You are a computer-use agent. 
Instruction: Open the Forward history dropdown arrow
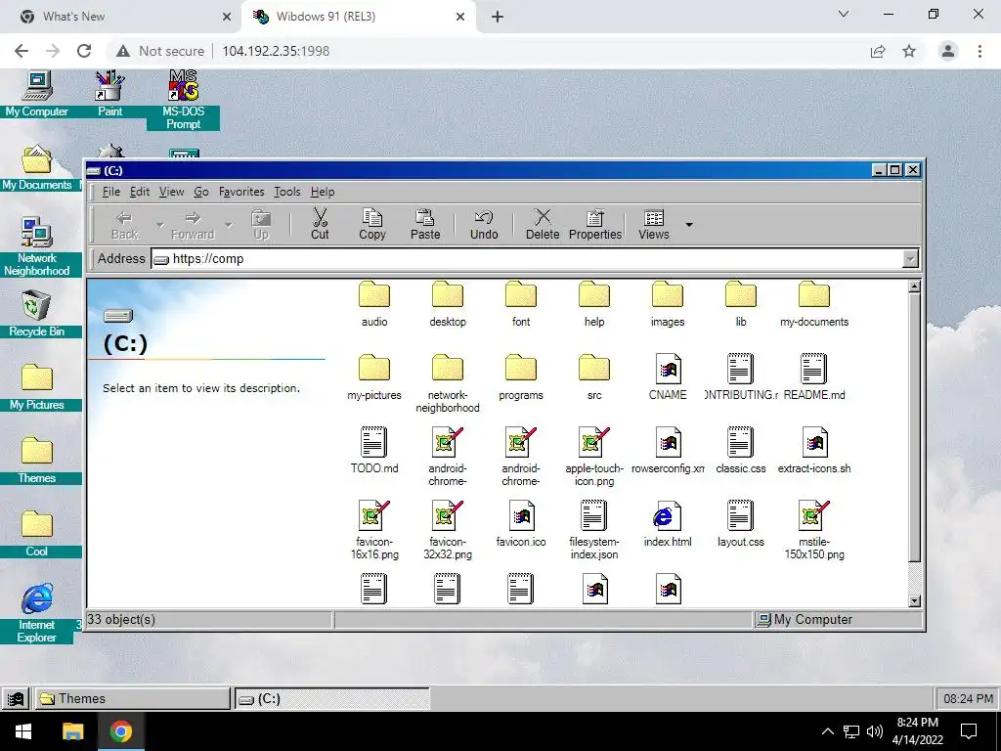tap(228, 225)
